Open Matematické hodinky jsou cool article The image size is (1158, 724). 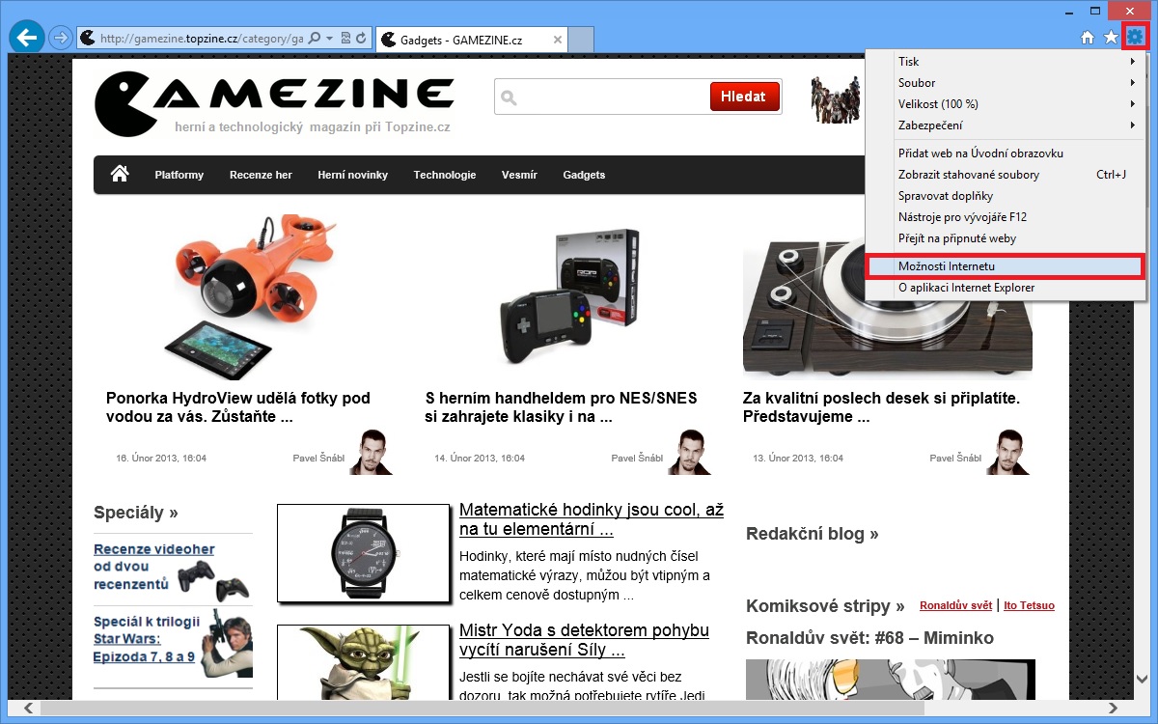[x=592, y=519]
